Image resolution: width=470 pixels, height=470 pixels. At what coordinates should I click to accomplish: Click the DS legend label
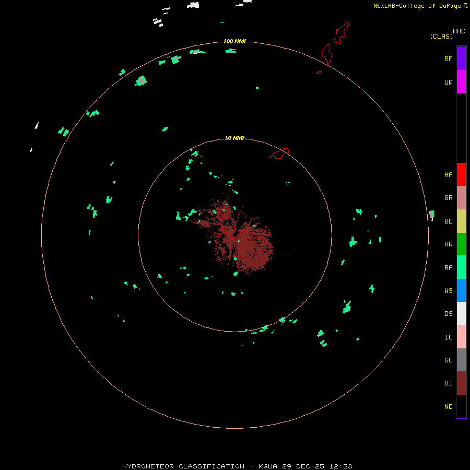click(x=448, y=313)
